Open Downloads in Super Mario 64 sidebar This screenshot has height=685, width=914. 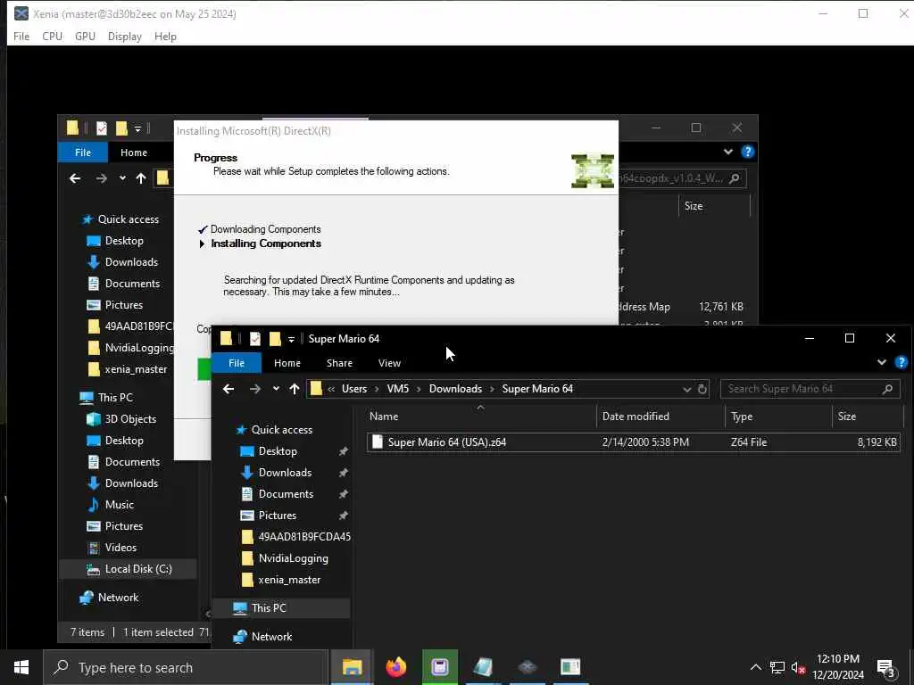pyautogui.click(x=285, y=473)
